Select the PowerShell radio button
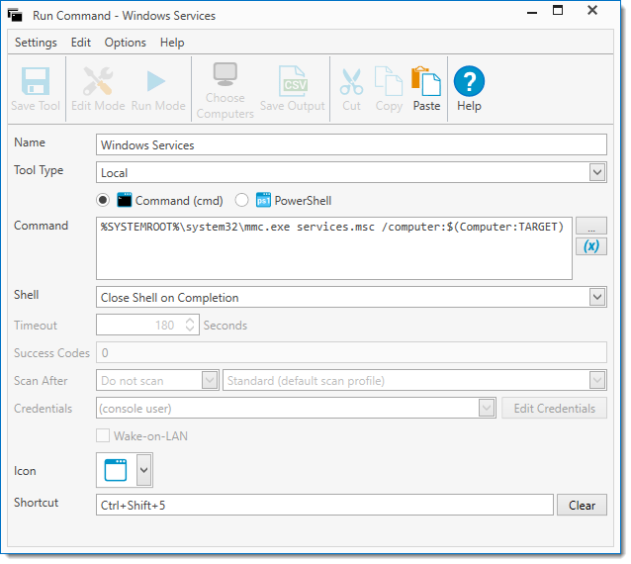Screen dimensions: 631x564 pos(241,200)
